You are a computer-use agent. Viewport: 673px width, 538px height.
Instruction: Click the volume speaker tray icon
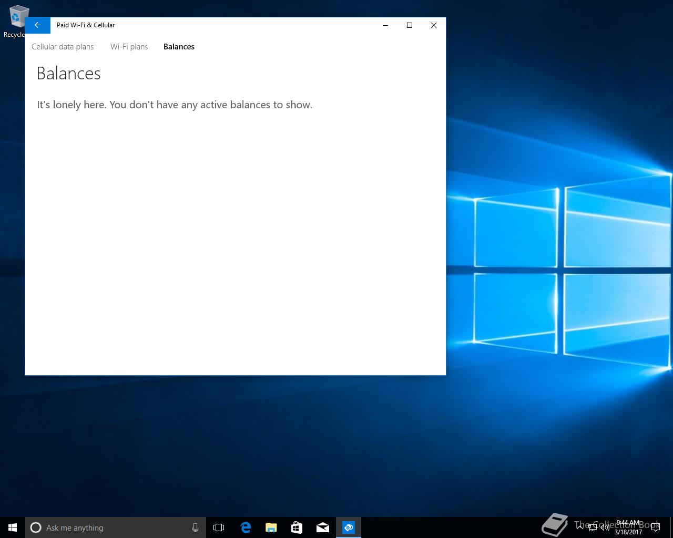click(x=605, y=527)
